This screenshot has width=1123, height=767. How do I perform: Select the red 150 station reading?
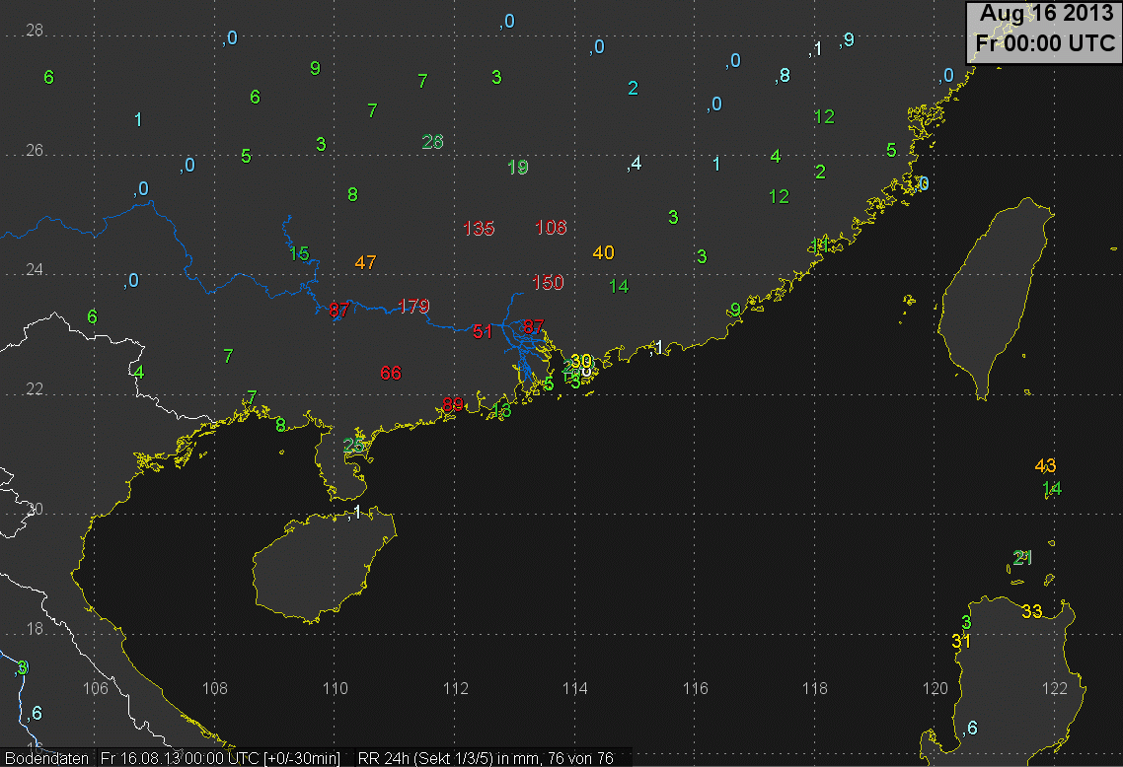547,283
